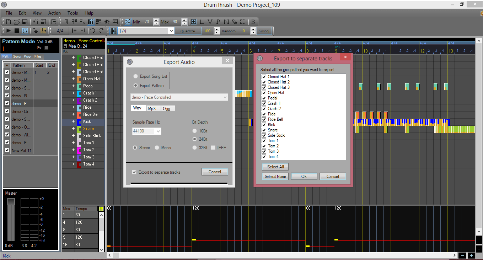The height and width of the screenshot is (260, 483).
Task: Toggle loop playback icon
Action: click(x=25, y=31)
